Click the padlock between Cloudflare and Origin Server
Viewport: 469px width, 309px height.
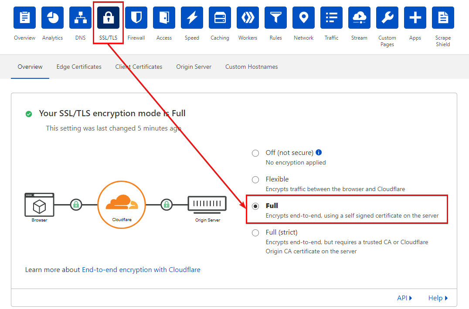pyautogui.click(x=167, y=205)
